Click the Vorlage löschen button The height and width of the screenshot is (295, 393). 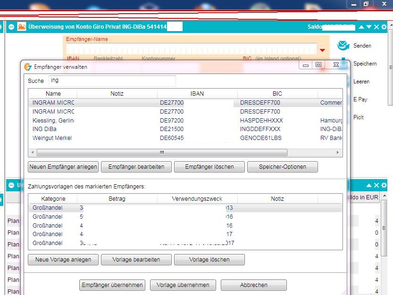pyautogui.click(x=209, y=260)
